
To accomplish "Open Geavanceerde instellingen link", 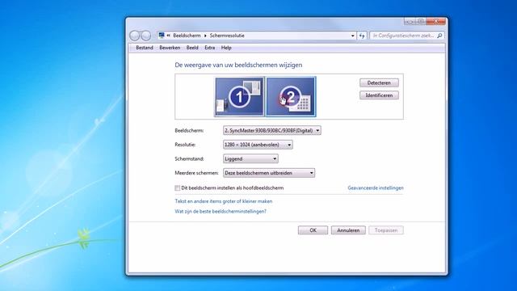I will pyautogui.click(x=376, y=188).
